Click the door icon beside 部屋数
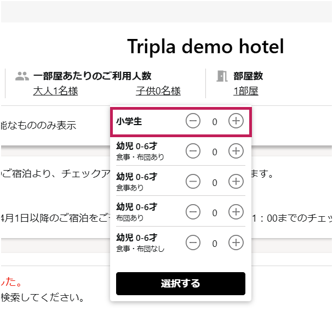This screenshot has height=310, width=333. click(222, 76)
